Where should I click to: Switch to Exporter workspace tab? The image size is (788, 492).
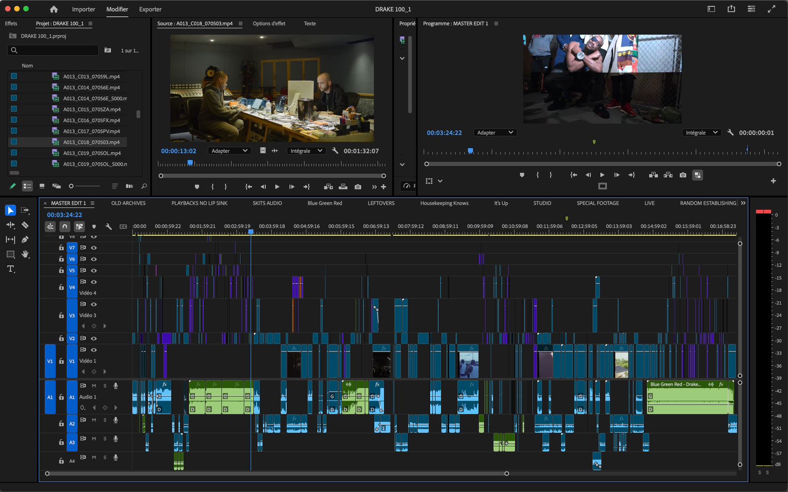tap(150, 9)
